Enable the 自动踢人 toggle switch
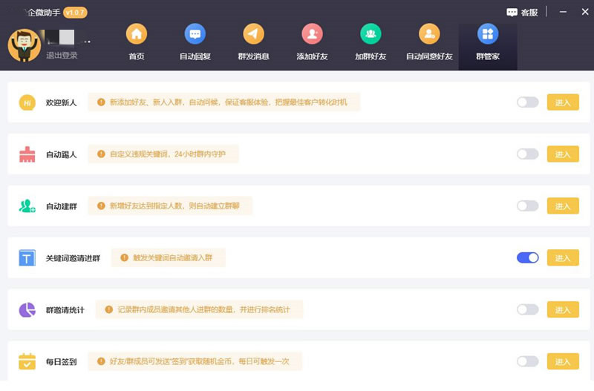Screen dimensions: 594x391 coord(528,154)
